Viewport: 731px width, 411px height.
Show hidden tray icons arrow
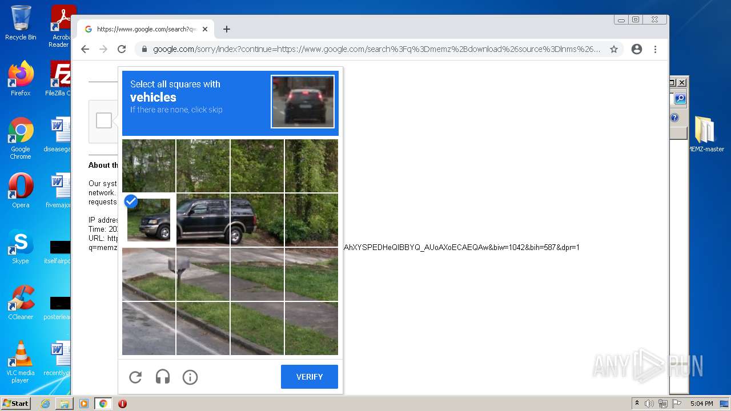tap(637, 404)
